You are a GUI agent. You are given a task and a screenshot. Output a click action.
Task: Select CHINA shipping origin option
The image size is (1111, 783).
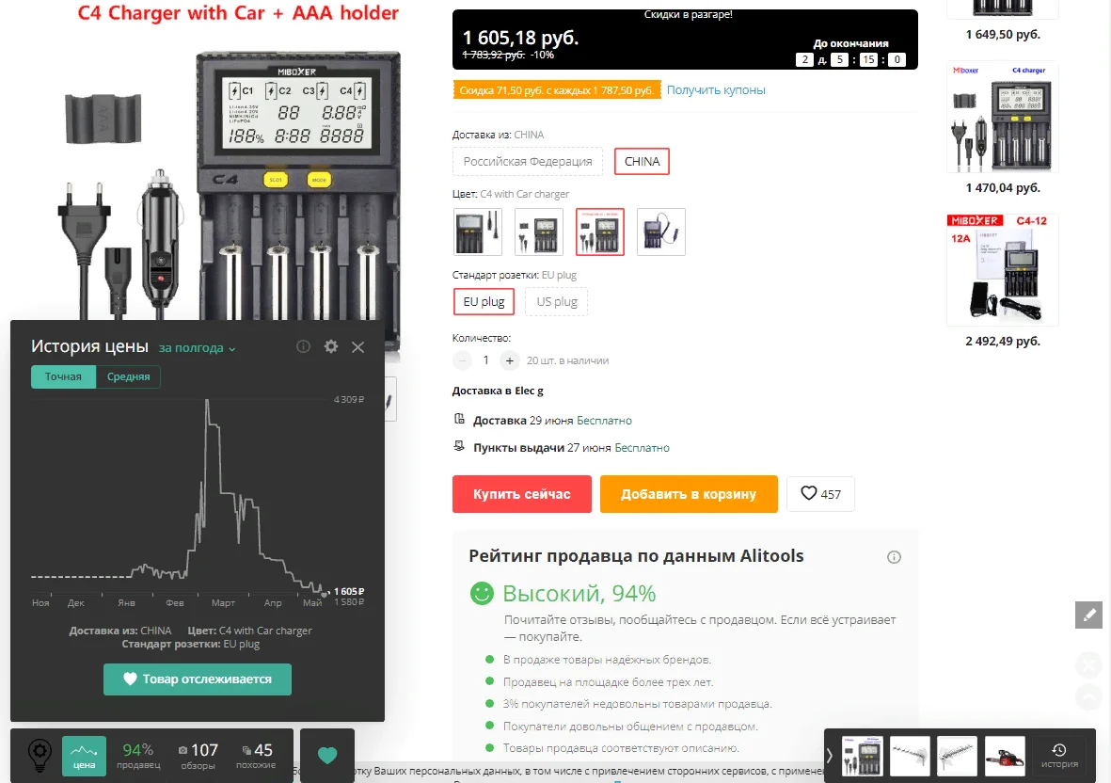[642, 162]
